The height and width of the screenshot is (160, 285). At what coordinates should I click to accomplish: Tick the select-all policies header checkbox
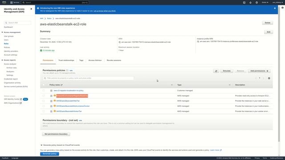pyautogui.click(x=44, y=85)
